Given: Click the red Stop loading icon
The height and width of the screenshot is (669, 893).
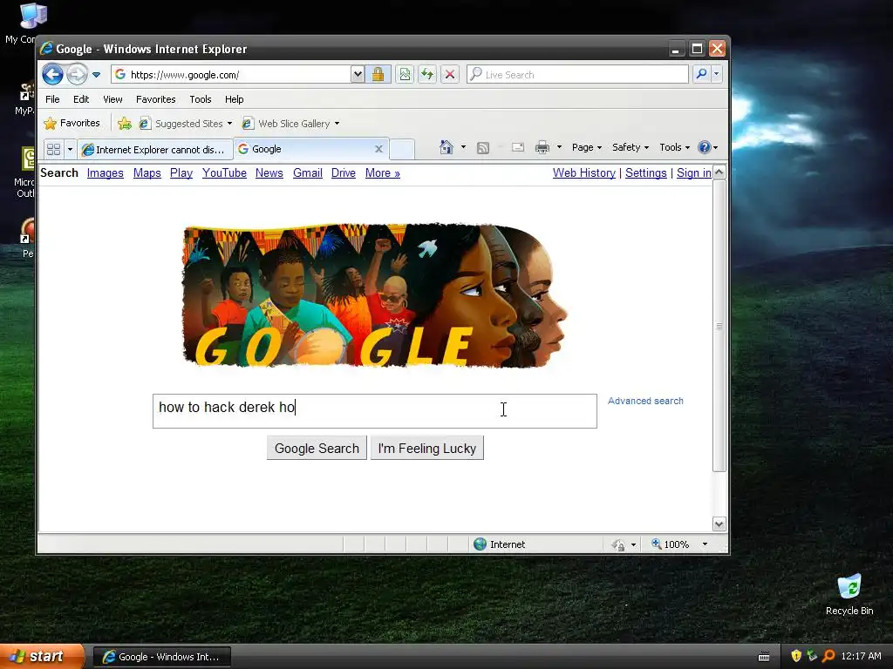Looking at the screenshot, I should click(x=450, y=75).
